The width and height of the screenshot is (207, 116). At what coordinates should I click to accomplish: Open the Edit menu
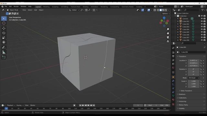[10, 6]
